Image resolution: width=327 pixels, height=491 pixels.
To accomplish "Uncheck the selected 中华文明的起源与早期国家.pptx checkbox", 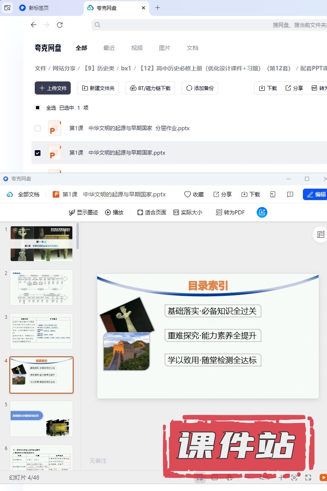I will pos(38,153).
